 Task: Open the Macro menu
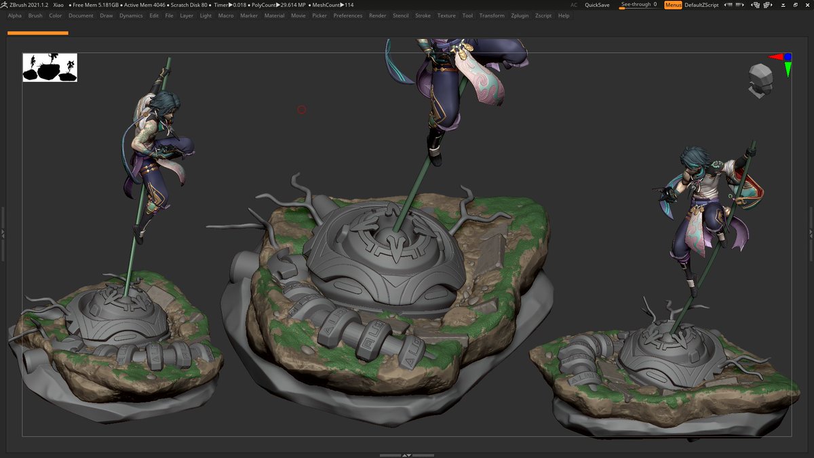[x=226, y=16]
